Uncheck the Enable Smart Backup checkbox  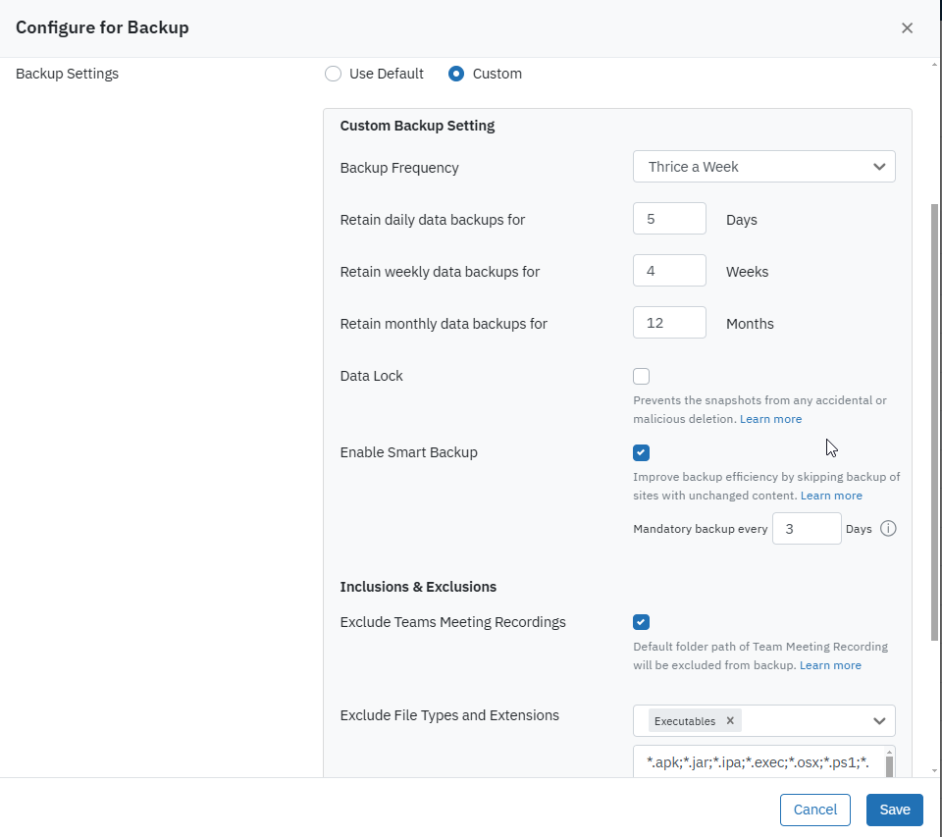click(642, 452)
